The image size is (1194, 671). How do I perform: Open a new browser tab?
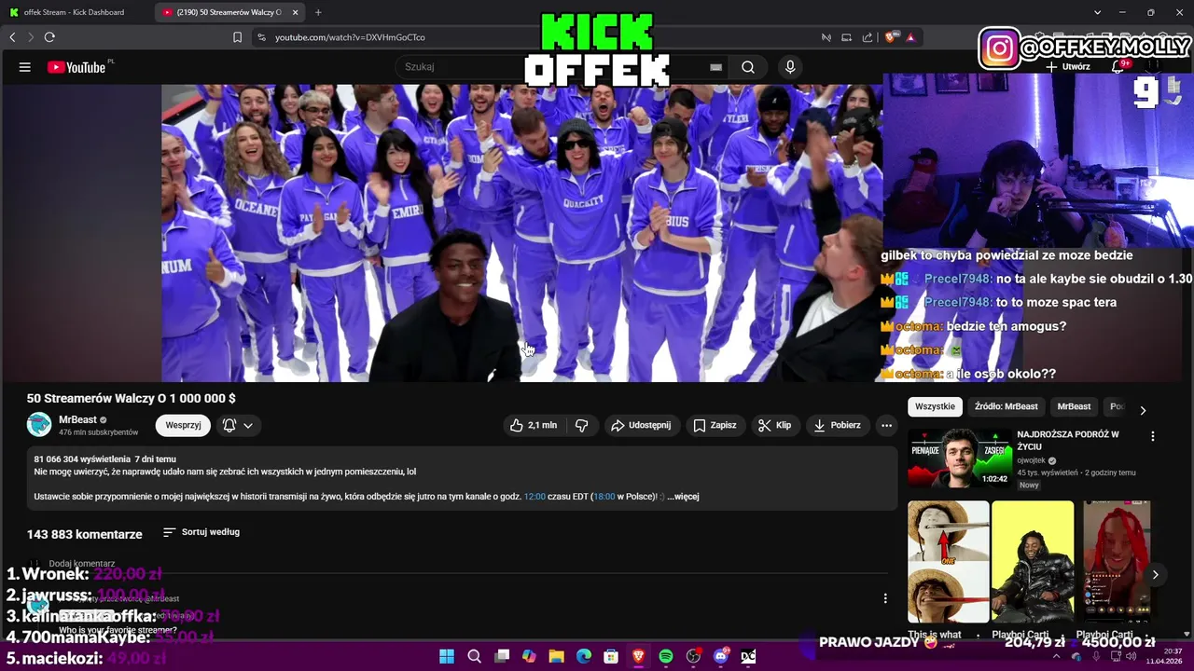click(x=318, y=12)
